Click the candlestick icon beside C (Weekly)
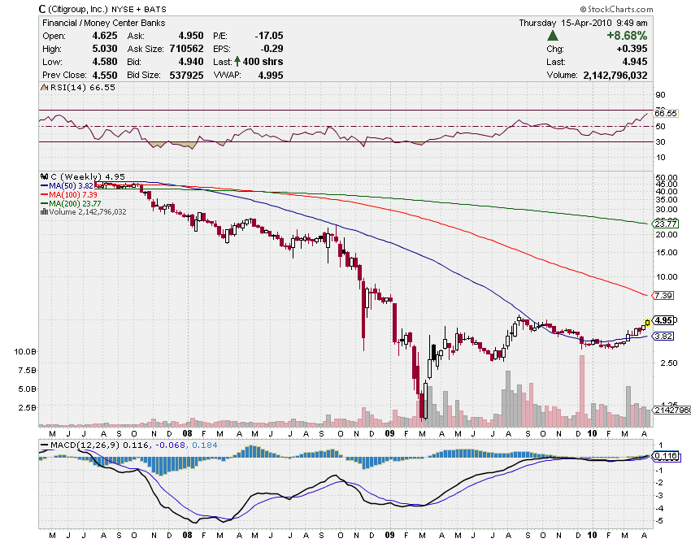Image resolution: width=691 pixels, height=543 pixels. (x=44, y=176)
